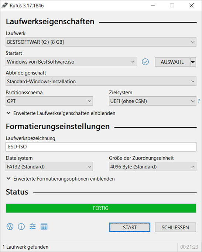This screenshot has width=202, height=252.
Task: Open the Laufwerk device dropdown
Action: click(101, 42)
